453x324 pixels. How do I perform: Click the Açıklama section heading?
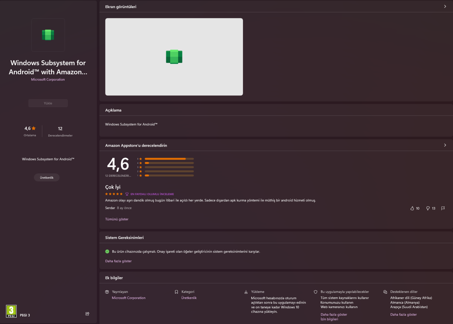pyautogui.click(x=113, y=110)
